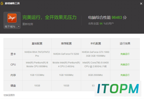The image size is (144, 99).
Task: Click the NVIDIA GeForce GTX 1060 cell
Action: point(96,54)
